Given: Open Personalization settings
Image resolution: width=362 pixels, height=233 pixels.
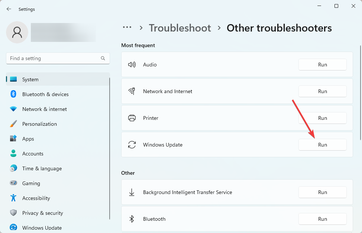Looking at the screenshot, I should click(x=58, y=124).
